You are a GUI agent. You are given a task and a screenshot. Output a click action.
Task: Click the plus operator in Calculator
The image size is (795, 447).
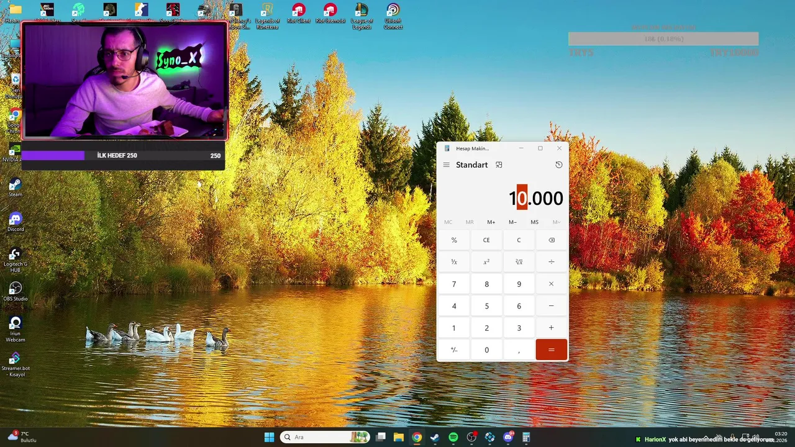point(551,328)
